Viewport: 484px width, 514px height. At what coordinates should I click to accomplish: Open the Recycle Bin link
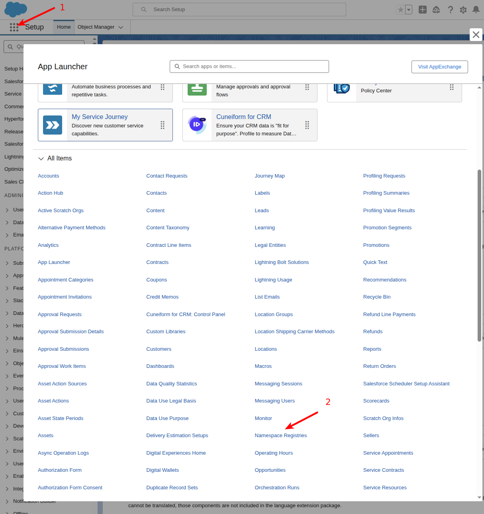tap(376, 297)
